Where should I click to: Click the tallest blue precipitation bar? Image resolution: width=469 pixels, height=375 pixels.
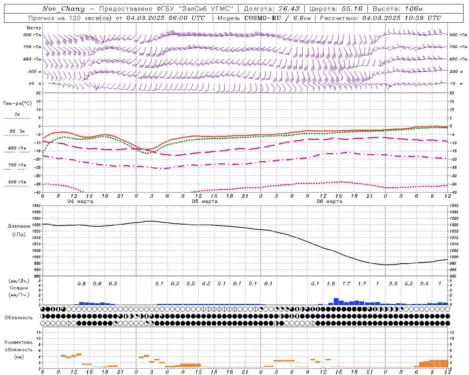click(336, 301)
